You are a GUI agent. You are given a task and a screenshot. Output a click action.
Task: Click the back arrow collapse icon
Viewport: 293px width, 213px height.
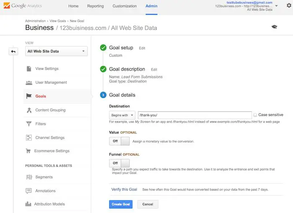pyautogui.click(x=13, y=52)
